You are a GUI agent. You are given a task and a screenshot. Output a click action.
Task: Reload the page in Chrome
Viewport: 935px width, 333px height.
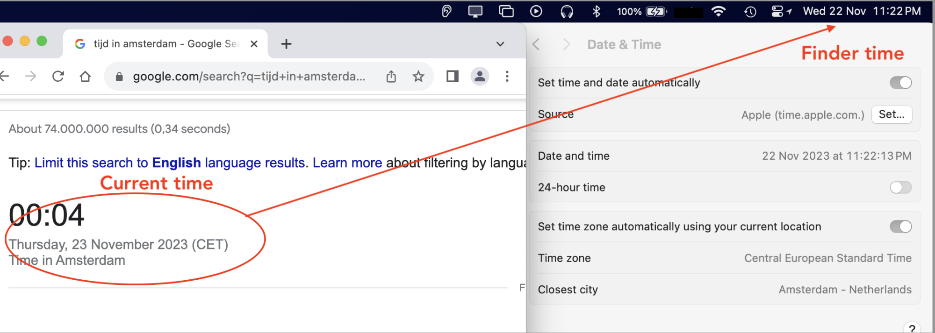58,76
